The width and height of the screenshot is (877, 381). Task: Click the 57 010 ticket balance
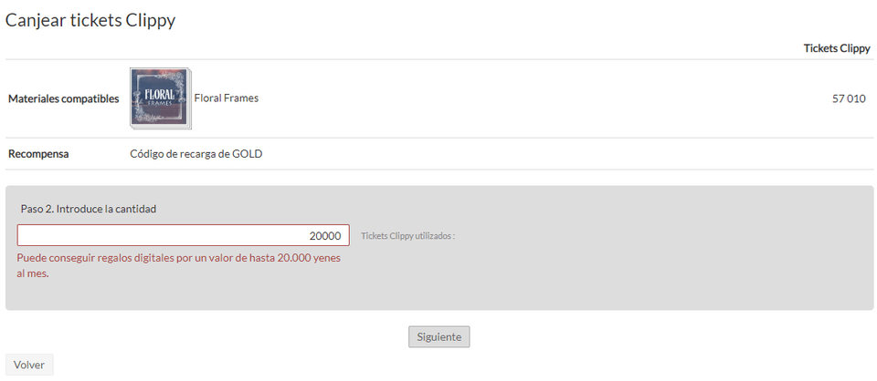coord(848,98)
